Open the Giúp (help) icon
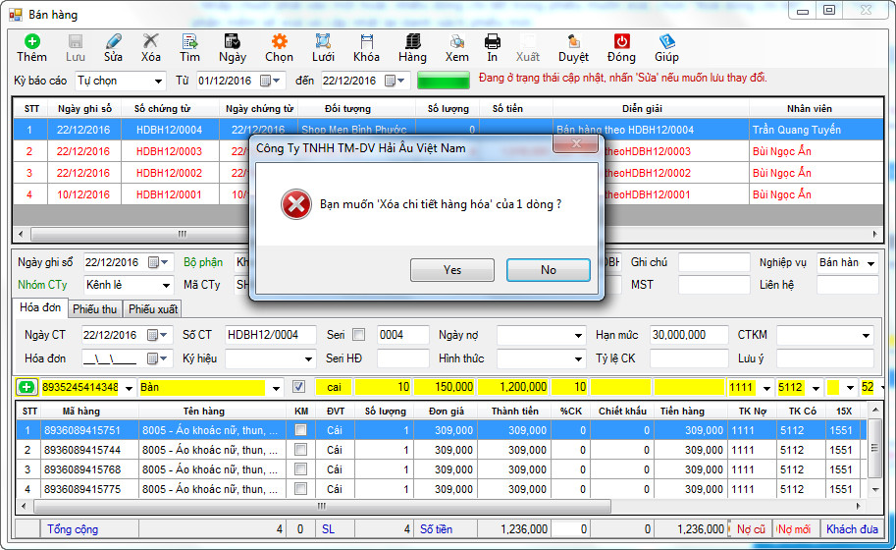 pos(666,41)
